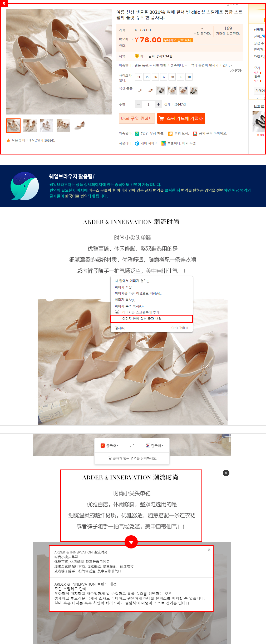Click the Whale browser logo
Viewport: 266px width, 644px height.
[25, 186]
